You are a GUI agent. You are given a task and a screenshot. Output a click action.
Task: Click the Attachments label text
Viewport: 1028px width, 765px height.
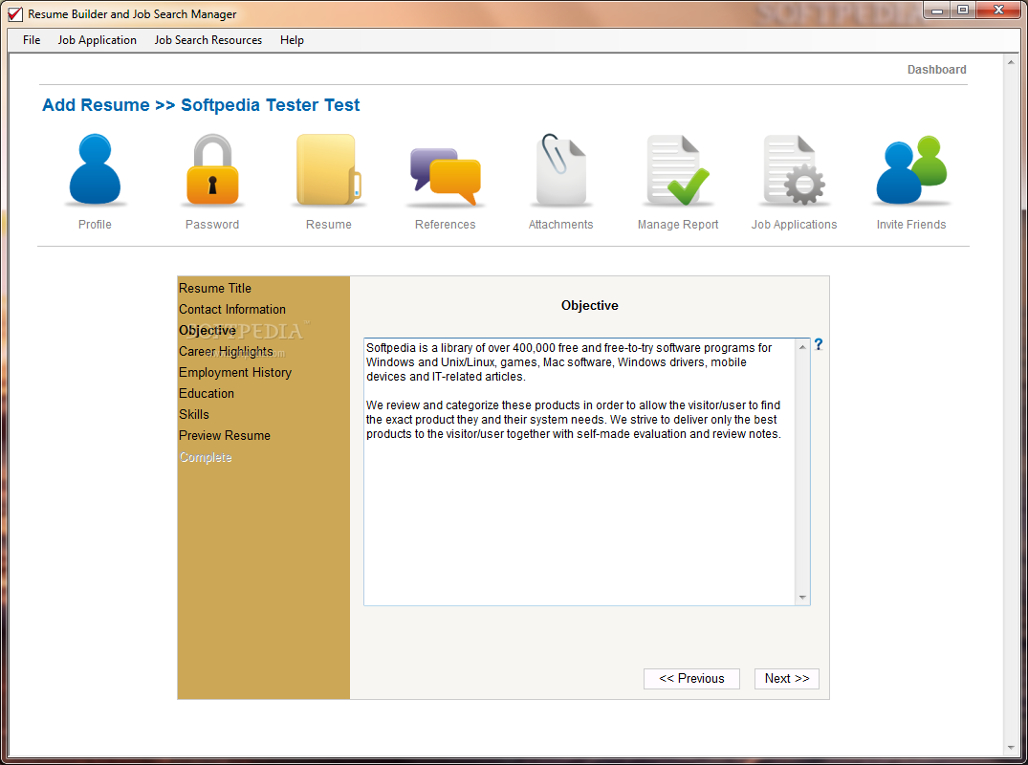pyautogui.click(x=560, y=224)
